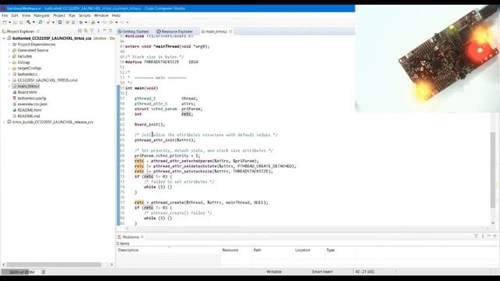Click the Save All toolbar icon
The width and height of the screenshot is (500, 281).
click(21, 23)
